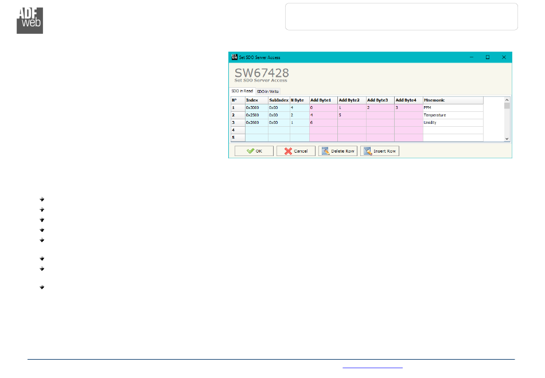Screen dimensions: 545x378
Task: Click the table scrollbar down arrow
Action: point(507,139)
